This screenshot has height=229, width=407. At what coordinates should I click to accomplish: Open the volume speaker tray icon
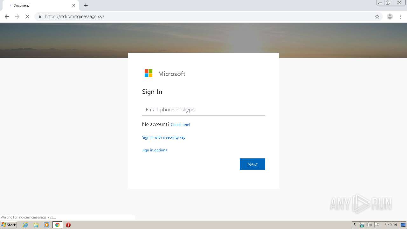369,225
